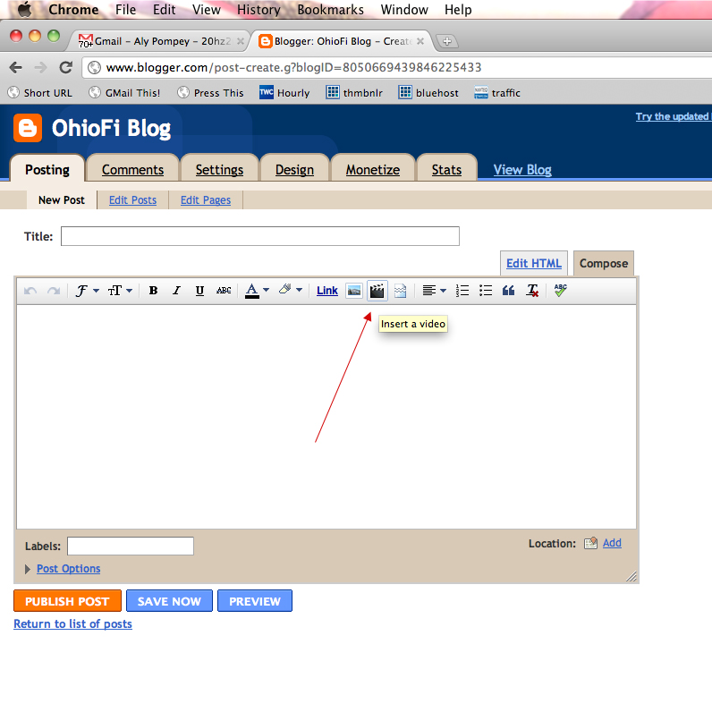Click the Press This bookmark
Image resolution: width=712 pixels, height=712 pixels.
[210, 93]
